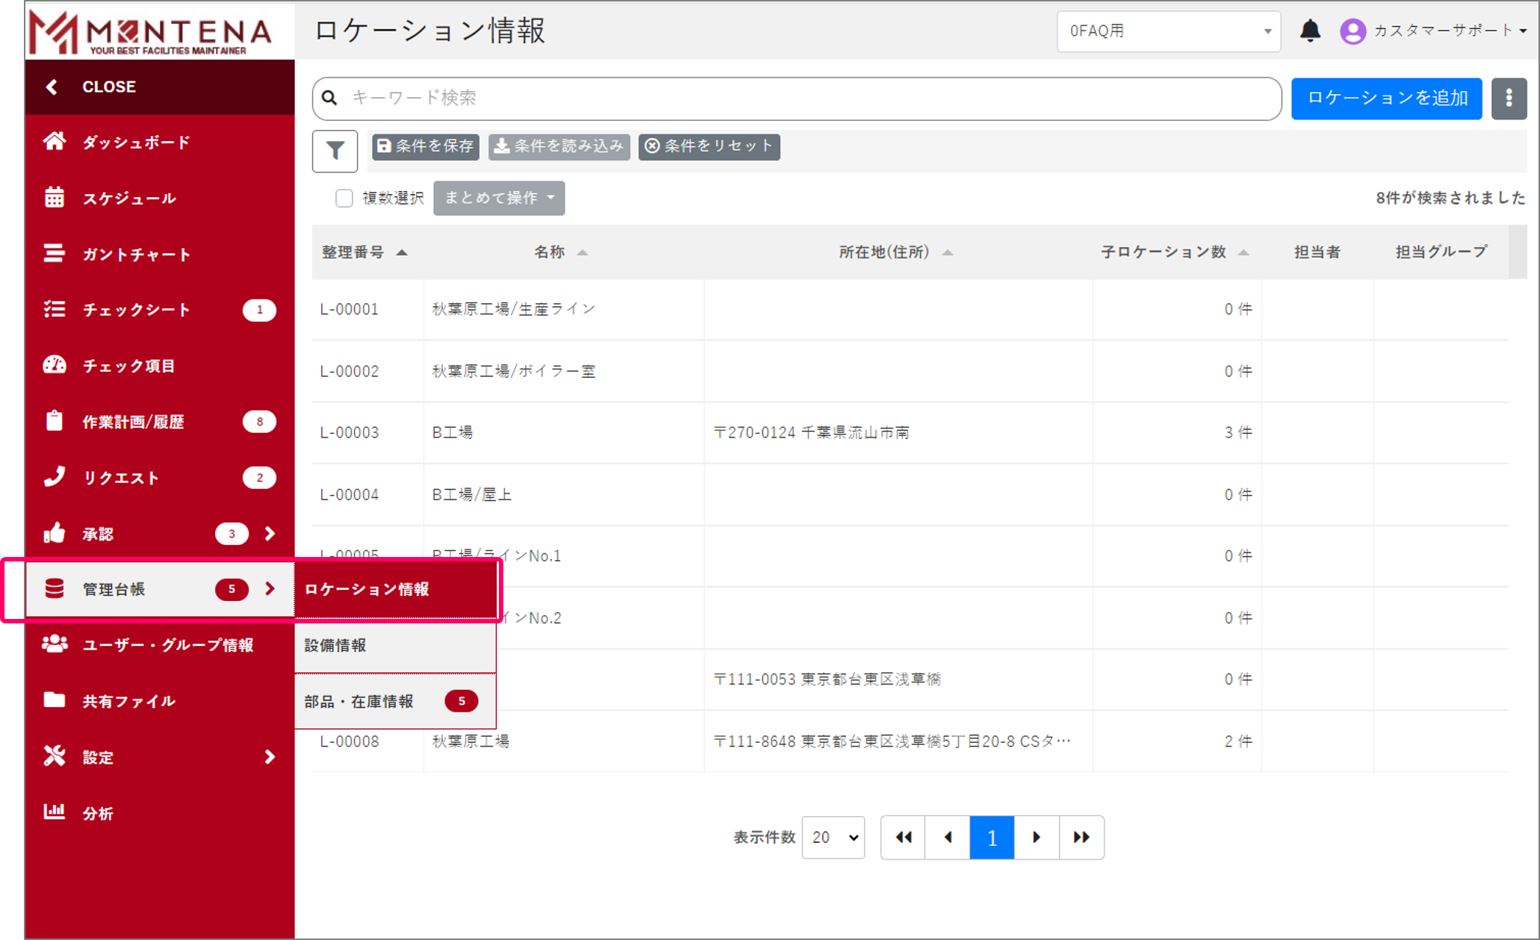The image size is (1540, 940).
Task: Select the チェックシート list icon
Action: pos(55,310)
